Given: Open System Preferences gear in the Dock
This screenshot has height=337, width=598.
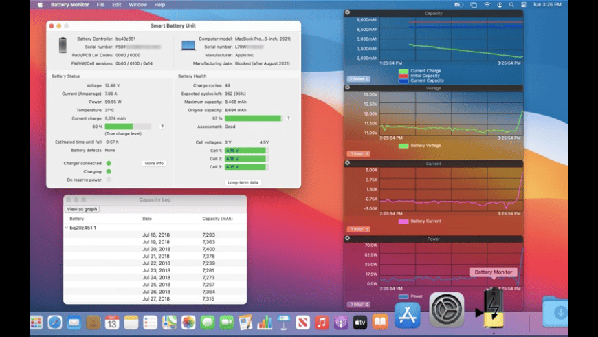Looking at the screenshot, I should [447, 310].
